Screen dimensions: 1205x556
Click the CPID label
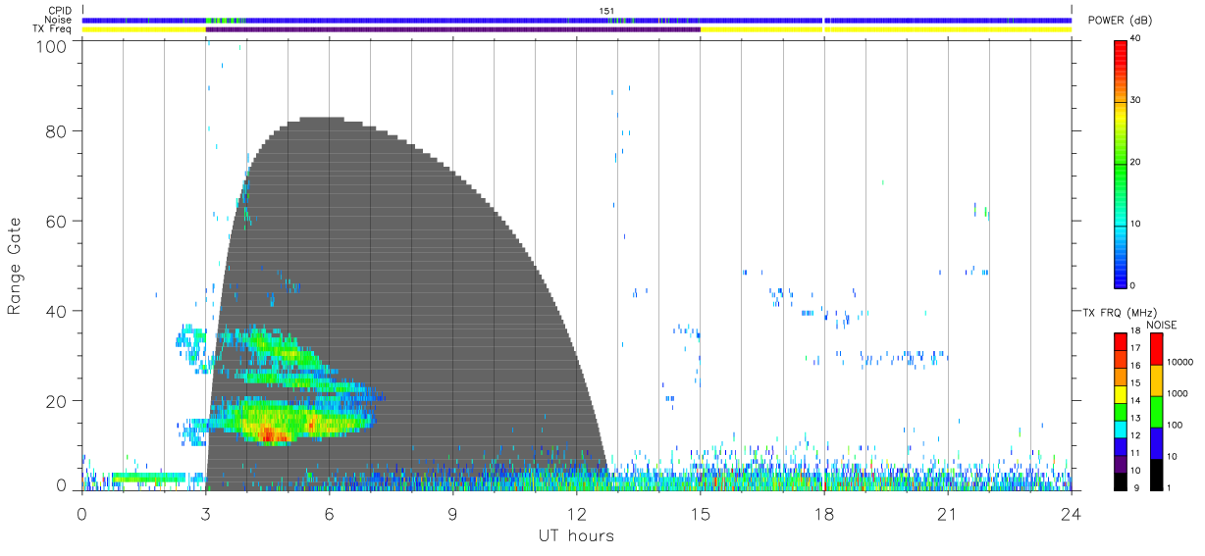(x=60, y=11)
